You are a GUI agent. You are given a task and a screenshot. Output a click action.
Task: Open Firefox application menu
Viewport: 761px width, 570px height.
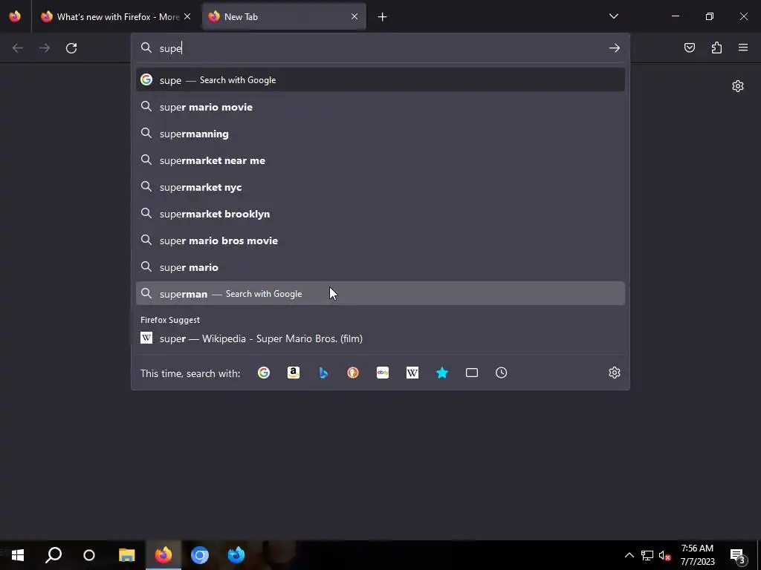click(743, 47)
